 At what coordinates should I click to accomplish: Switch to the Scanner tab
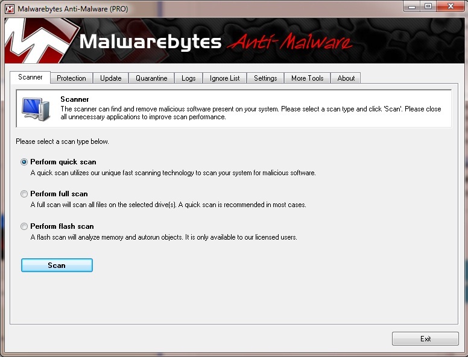point(30,77)
